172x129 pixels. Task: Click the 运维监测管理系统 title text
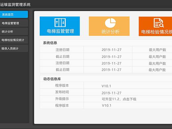tap(15, 5)
